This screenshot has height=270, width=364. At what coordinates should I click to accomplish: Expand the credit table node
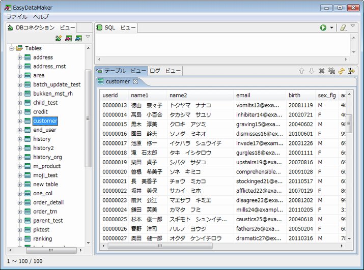coord(20,112)
